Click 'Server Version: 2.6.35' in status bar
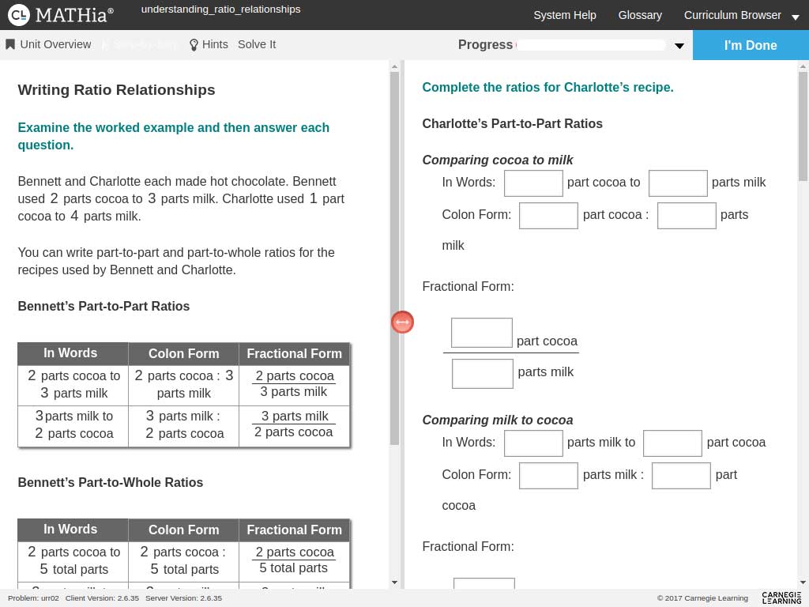 (x=183, y=598)
